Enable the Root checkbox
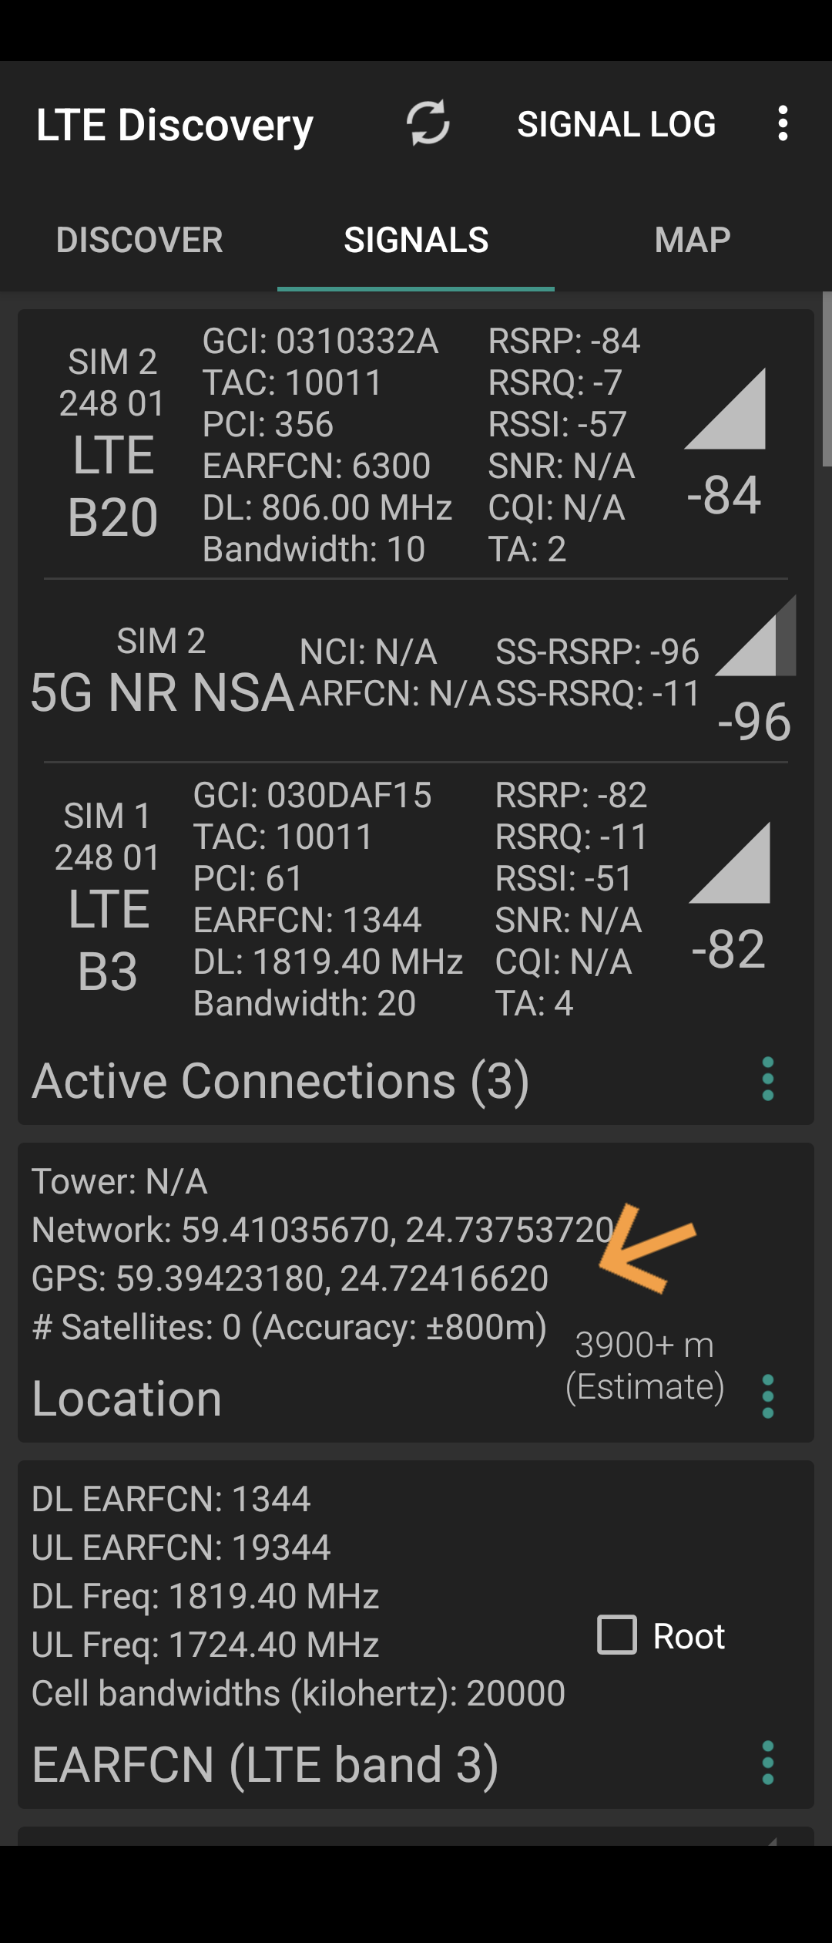 tap(617, 1635)
